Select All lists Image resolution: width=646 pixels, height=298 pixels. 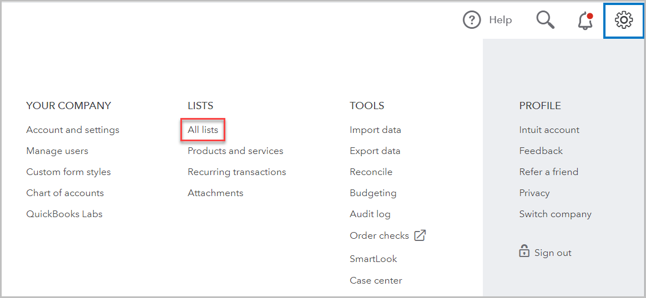[x=203, y=130]
